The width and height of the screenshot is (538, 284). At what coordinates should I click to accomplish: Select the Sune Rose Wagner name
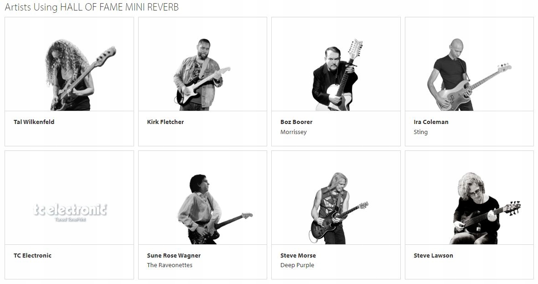click(174, 256)
